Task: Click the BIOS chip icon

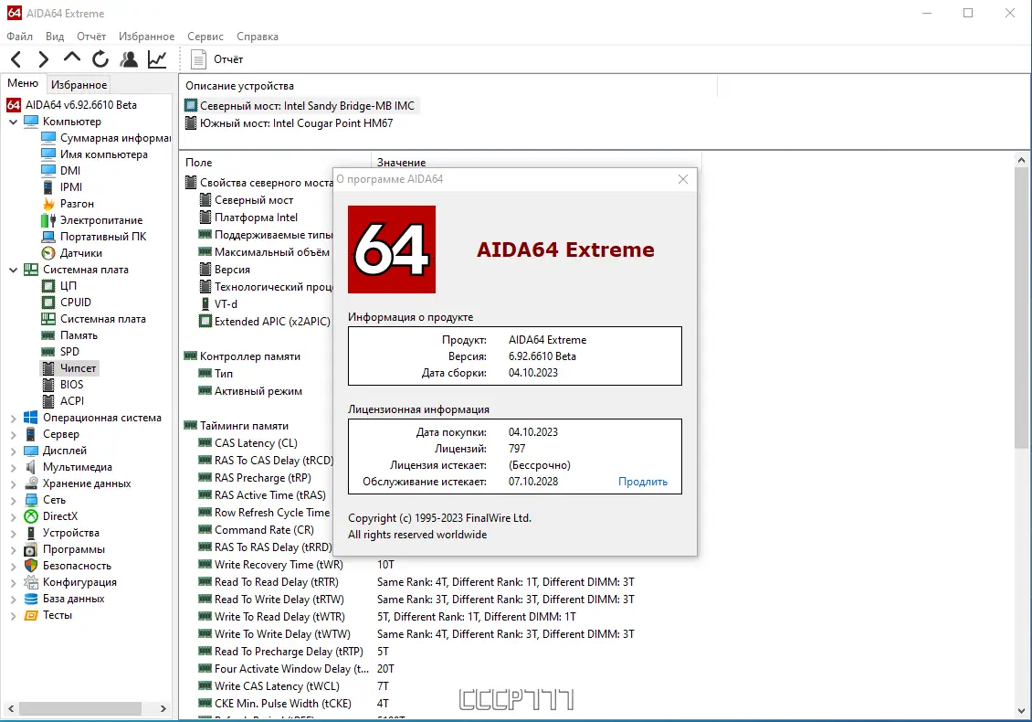Action: pyautogui.click(x=48, y=385)
